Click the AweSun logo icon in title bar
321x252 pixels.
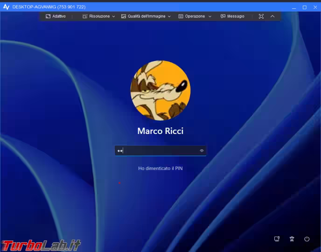[x=6, y=7]
